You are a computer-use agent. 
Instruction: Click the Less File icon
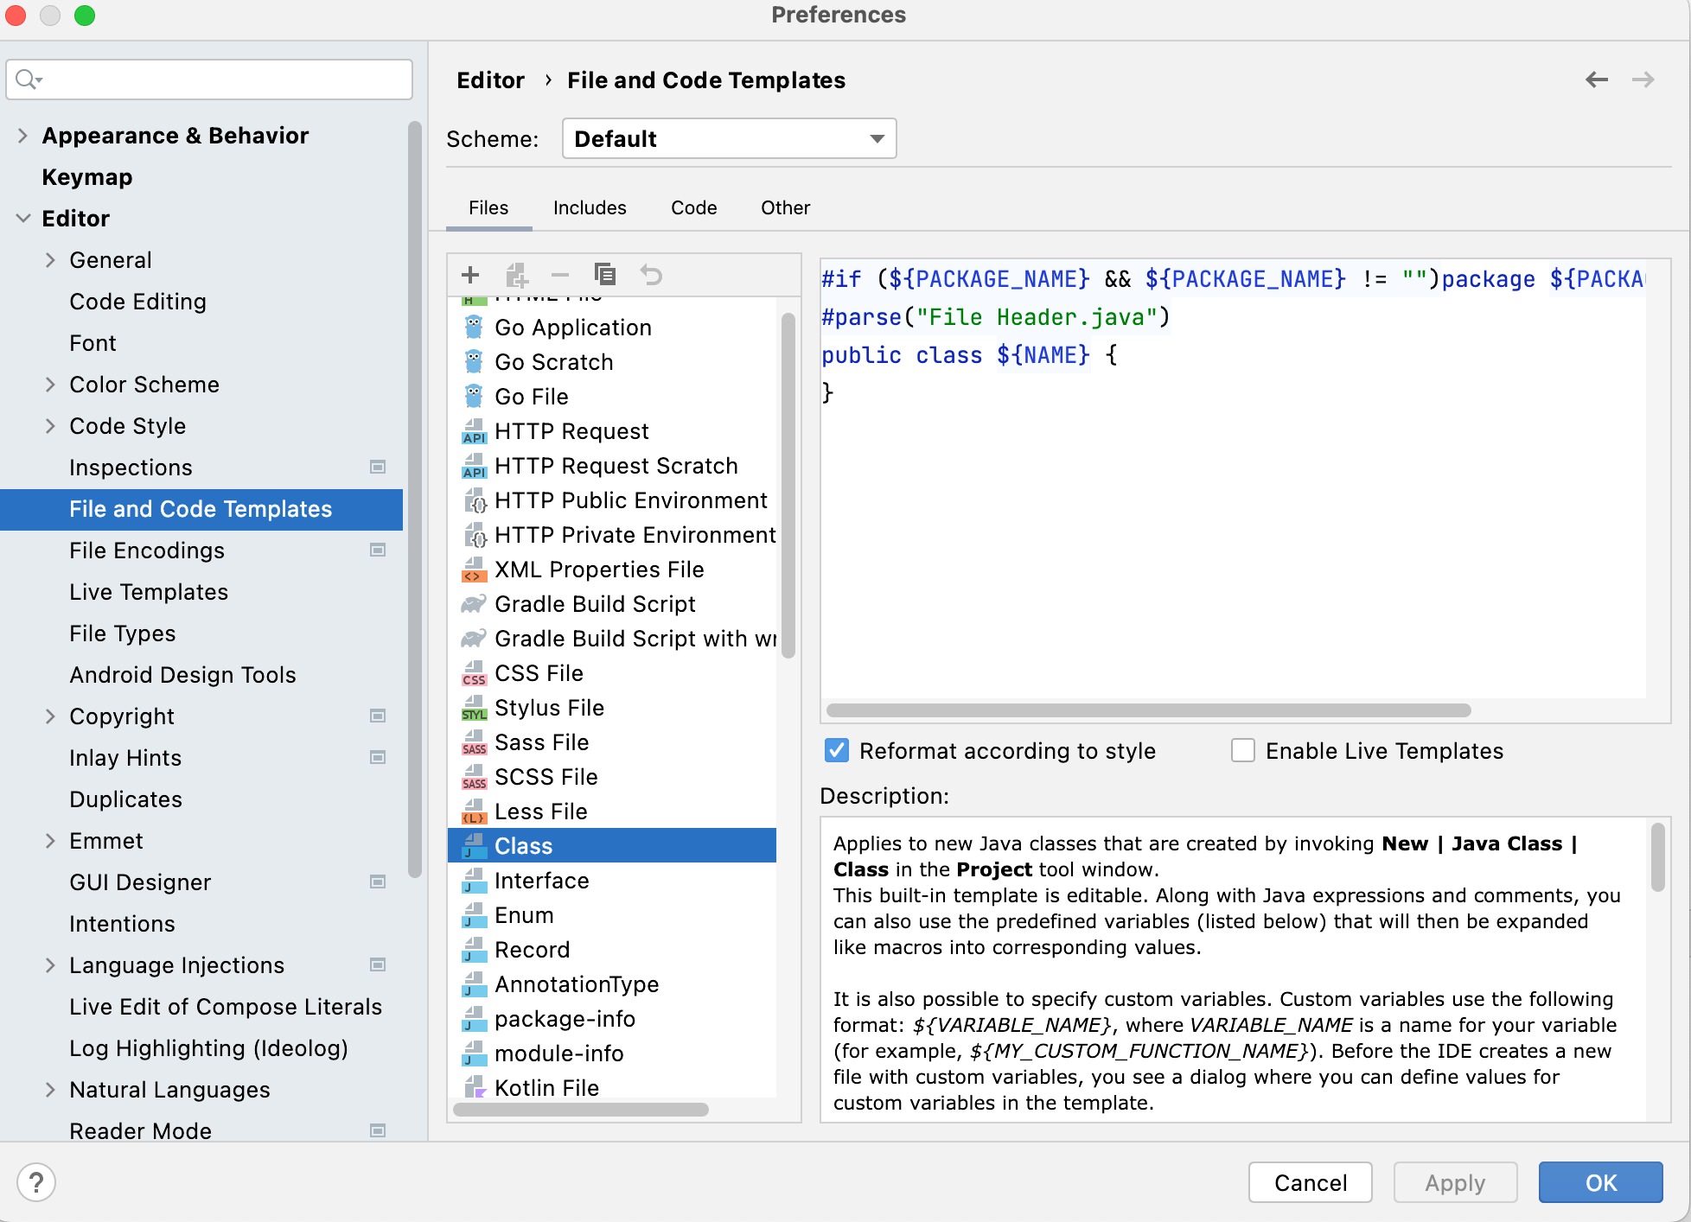(x=474, y=811)
